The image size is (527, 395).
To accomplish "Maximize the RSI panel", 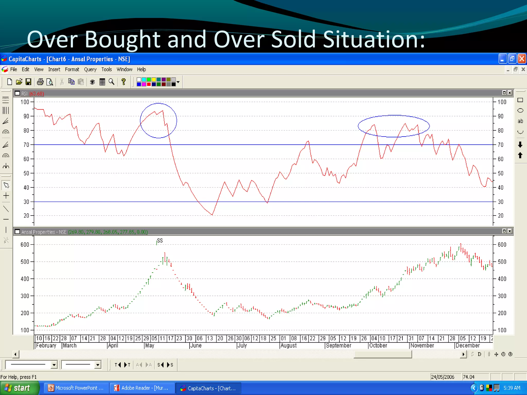I will pyautogui.click(x=504, y=93).
